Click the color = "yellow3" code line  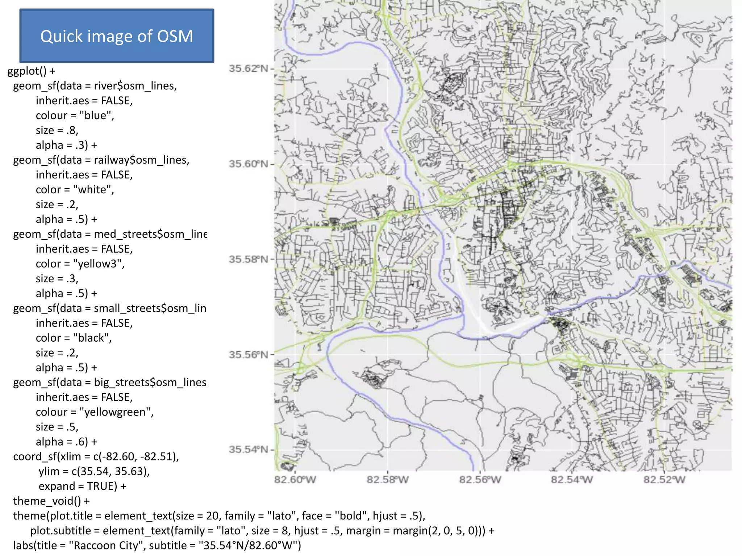pyautogui.click(x=80, y=264)
